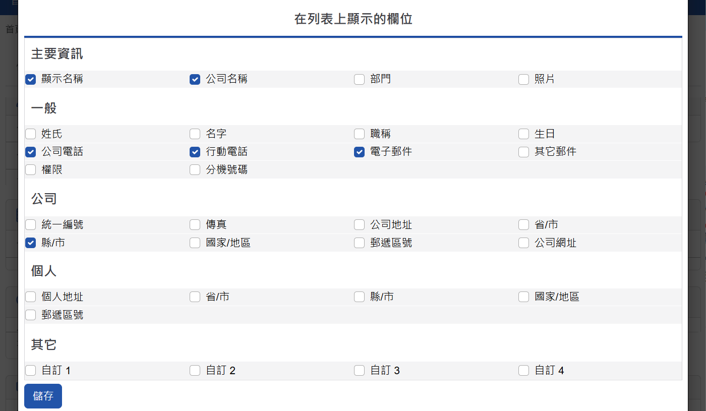Screen dimensions: 706x411
Task: Select the 公司地址 checkbox
Action: pos(360,225)
